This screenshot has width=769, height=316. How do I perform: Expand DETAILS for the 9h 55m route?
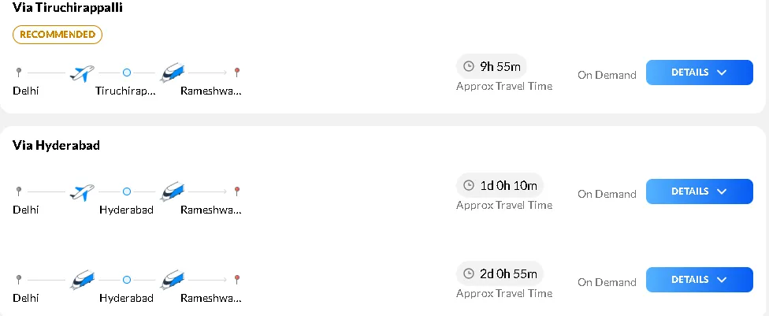click(x=700, y=72)
